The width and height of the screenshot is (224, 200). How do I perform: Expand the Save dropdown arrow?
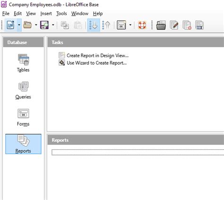tap(53, 25)
